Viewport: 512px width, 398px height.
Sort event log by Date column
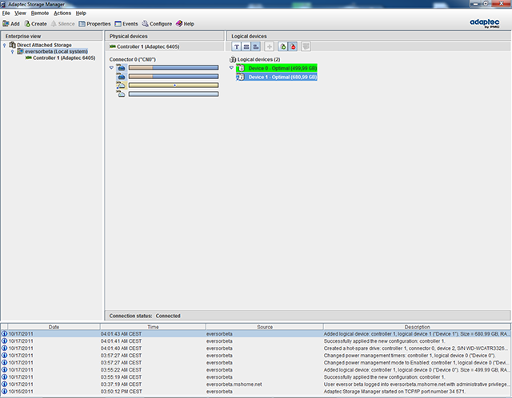(54, 327)
